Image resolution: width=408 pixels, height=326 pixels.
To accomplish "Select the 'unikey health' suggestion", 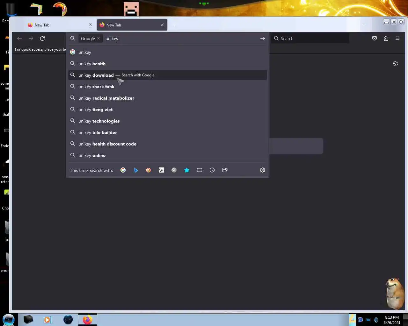I will point(168,64).
